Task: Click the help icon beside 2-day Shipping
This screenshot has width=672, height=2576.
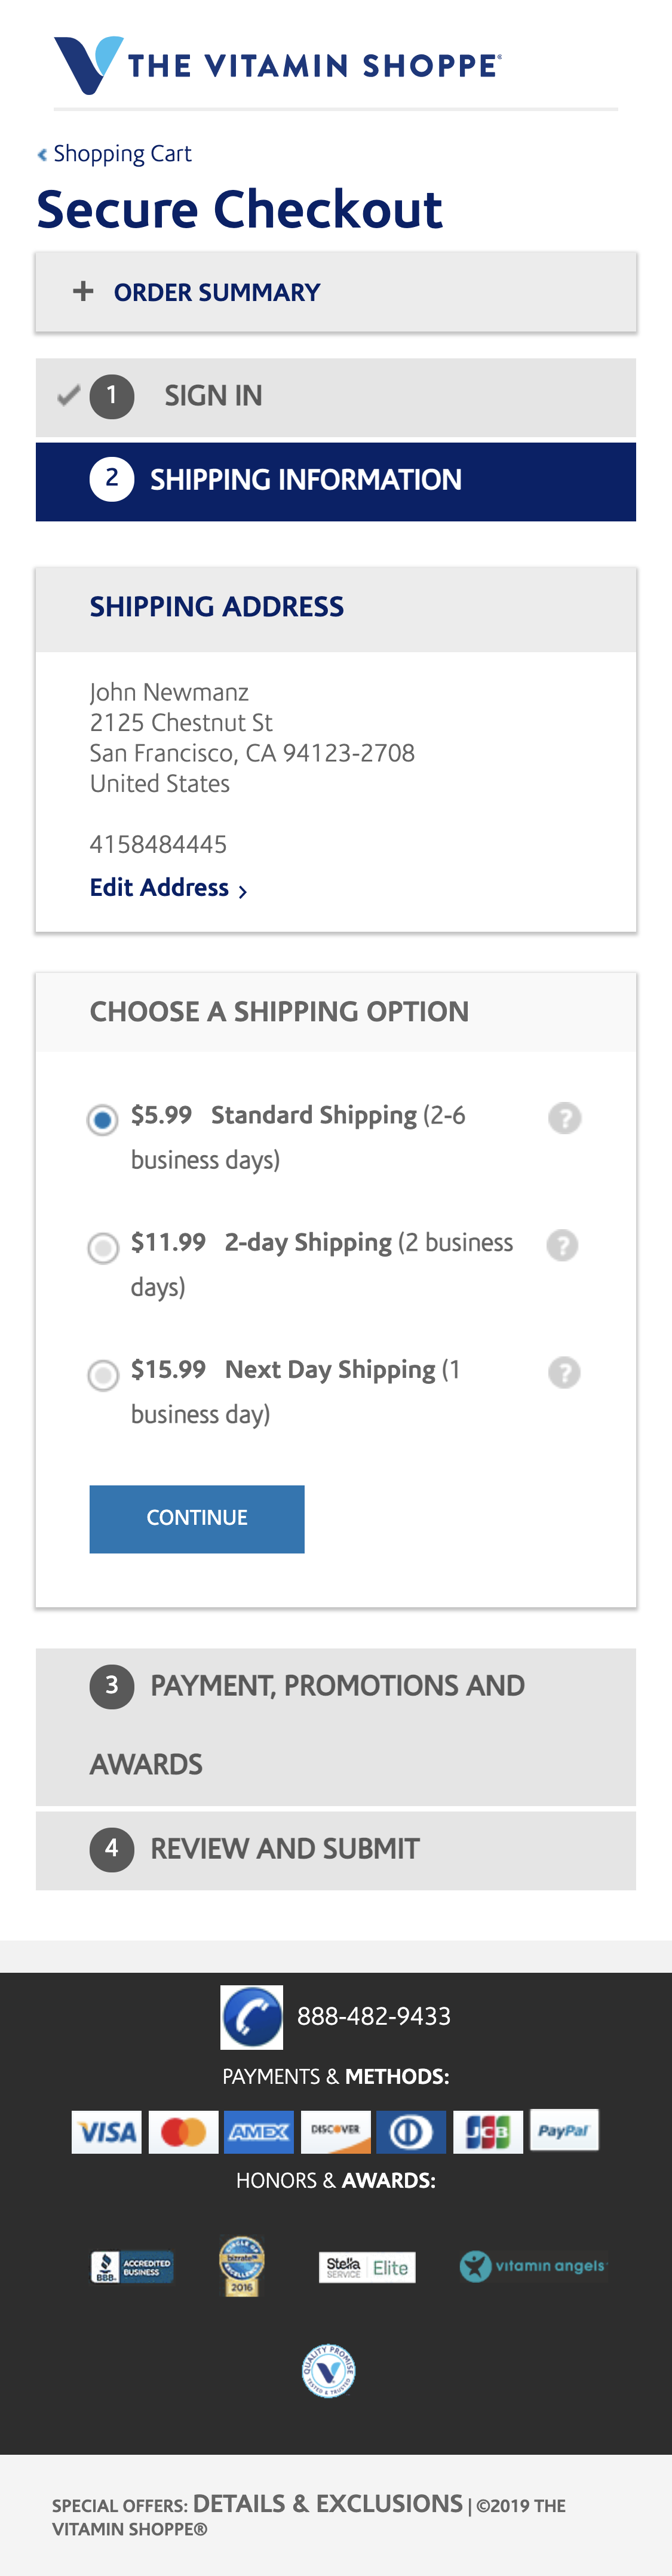Action: 565,1244
